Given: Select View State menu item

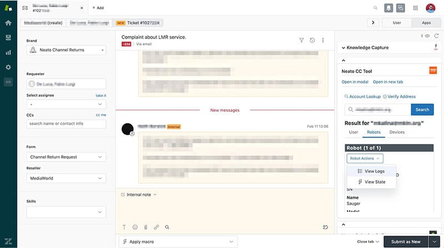Looking at the screenshot, I should (371, 182).
